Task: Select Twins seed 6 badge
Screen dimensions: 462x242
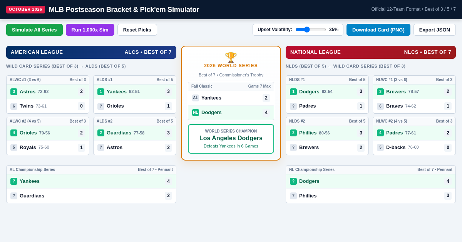Action: 14,106
